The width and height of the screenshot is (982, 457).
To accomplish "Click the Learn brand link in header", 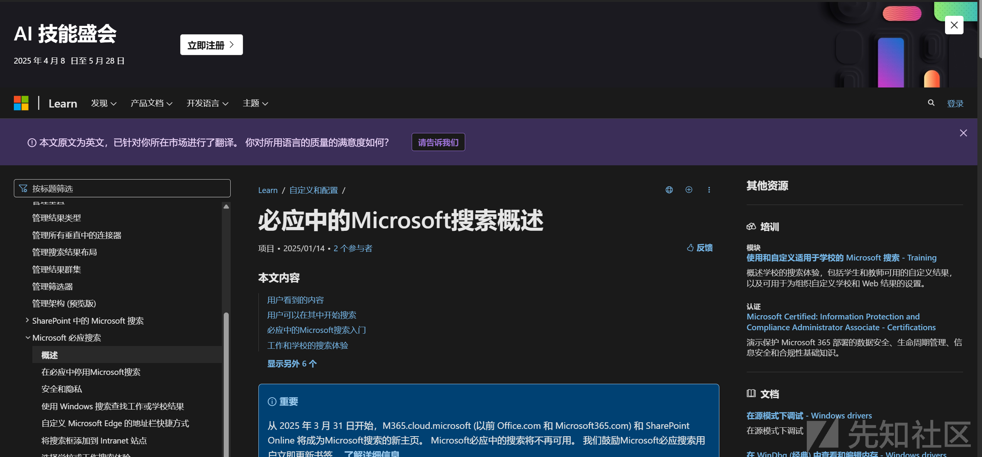I will point(63,103).
